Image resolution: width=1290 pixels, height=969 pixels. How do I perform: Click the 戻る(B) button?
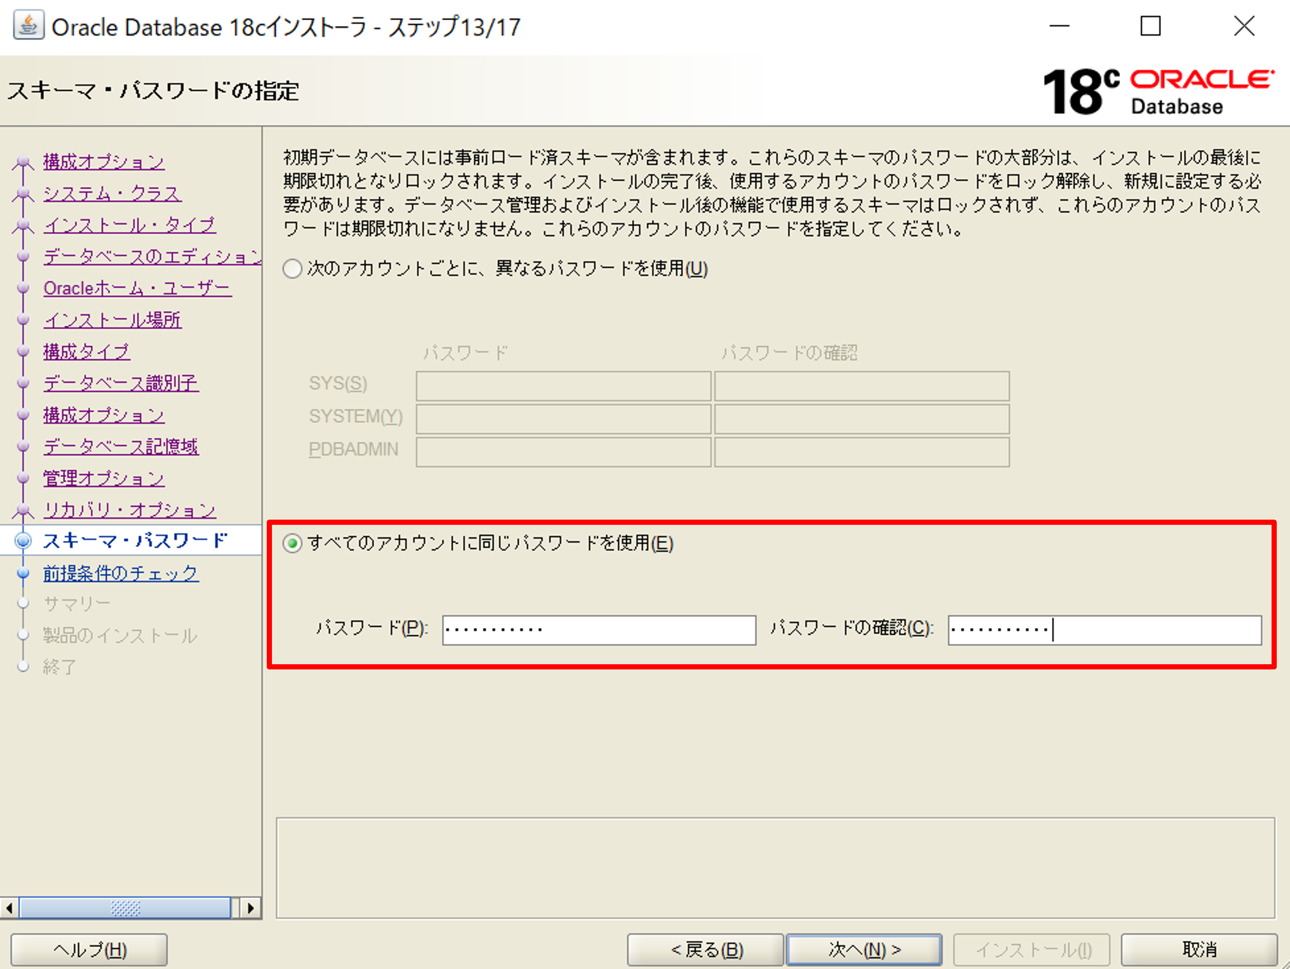[705, 949]
